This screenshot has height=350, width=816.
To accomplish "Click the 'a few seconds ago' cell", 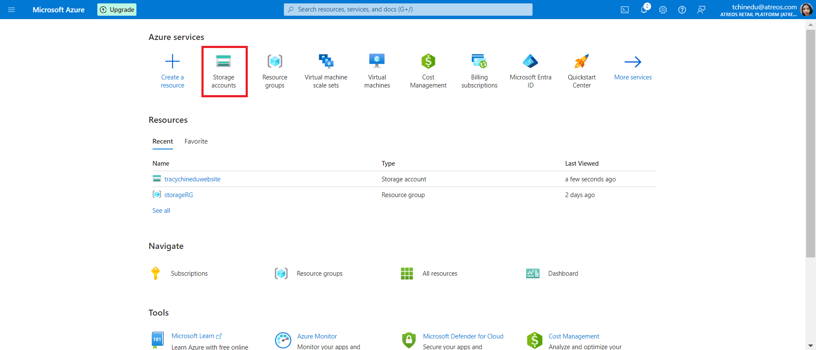I will tap(590, 179).
